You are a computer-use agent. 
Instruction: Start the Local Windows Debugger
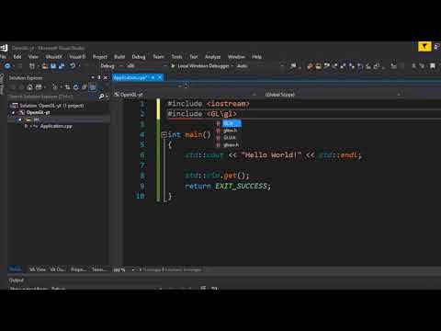199,66
